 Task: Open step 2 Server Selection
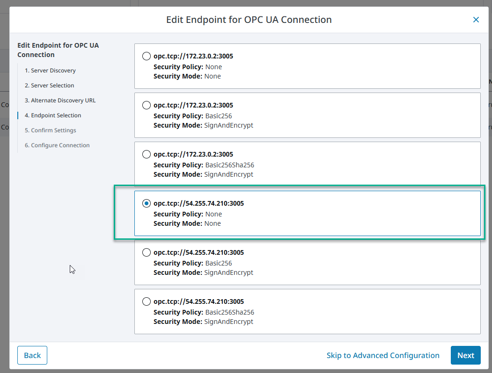(x=49, y=86)
